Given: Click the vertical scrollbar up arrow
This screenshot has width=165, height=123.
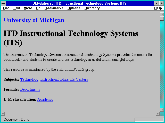Looking at the screenshot, I should [x=162, y=14].
